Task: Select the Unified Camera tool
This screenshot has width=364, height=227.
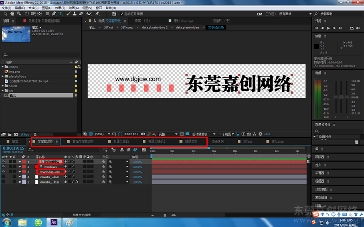Action: [33, 14]
